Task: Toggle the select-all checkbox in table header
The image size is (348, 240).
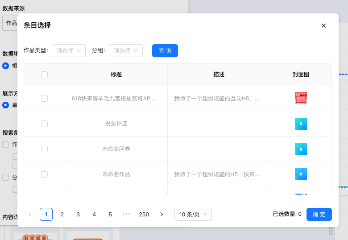Action: point(44,74)
